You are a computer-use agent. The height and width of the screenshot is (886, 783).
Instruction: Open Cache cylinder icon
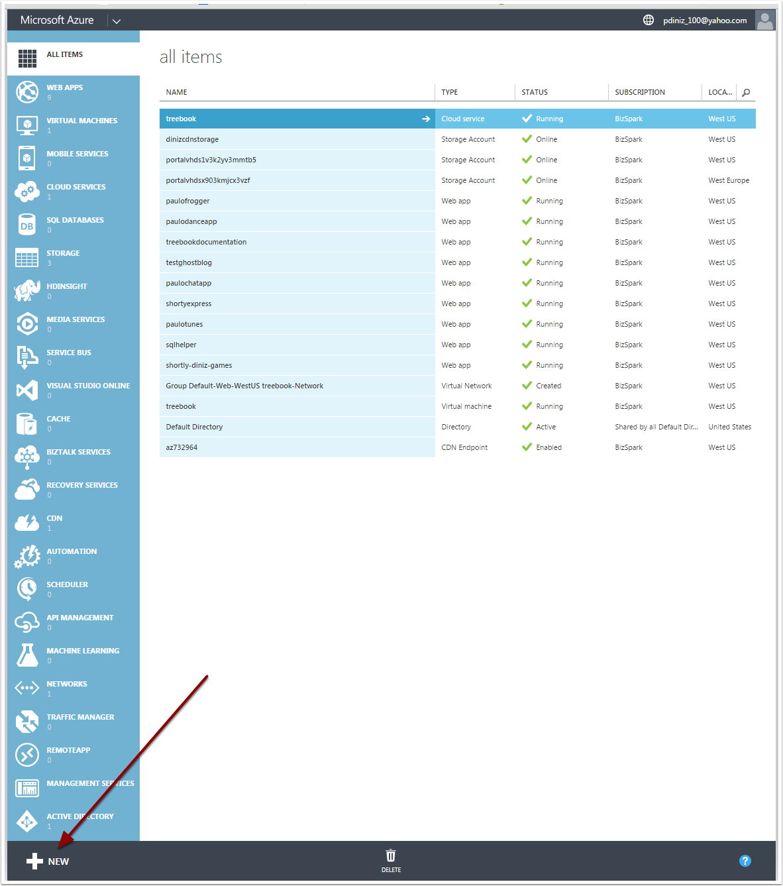pos(27,423)
